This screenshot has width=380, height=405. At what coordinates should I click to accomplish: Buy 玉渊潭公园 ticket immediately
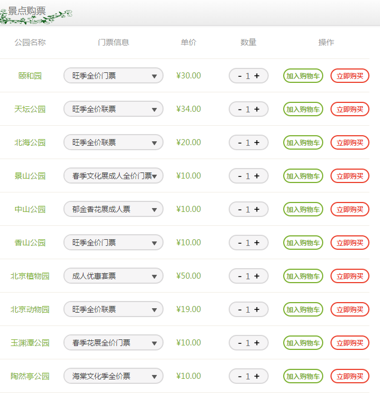(x=350, y=343)
